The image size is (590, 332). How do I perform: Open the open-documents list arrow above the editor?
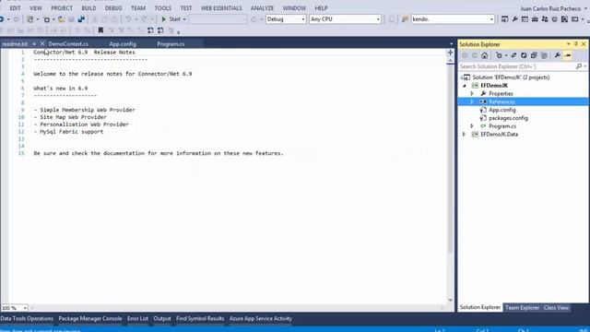point(451,44)
